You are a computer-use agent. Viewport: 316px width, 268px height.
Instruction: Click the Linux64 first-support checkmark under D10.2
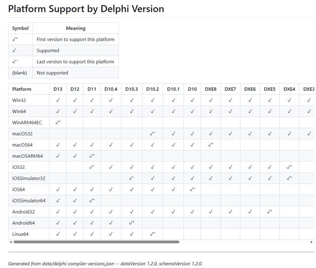(x=153, y=234)
